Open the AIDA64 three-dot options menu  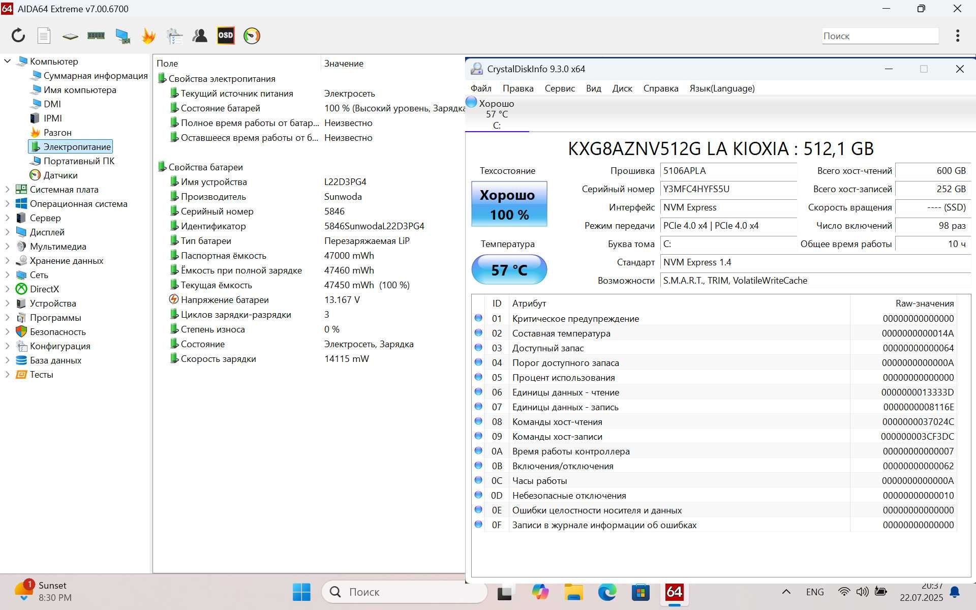coord(958,36)
